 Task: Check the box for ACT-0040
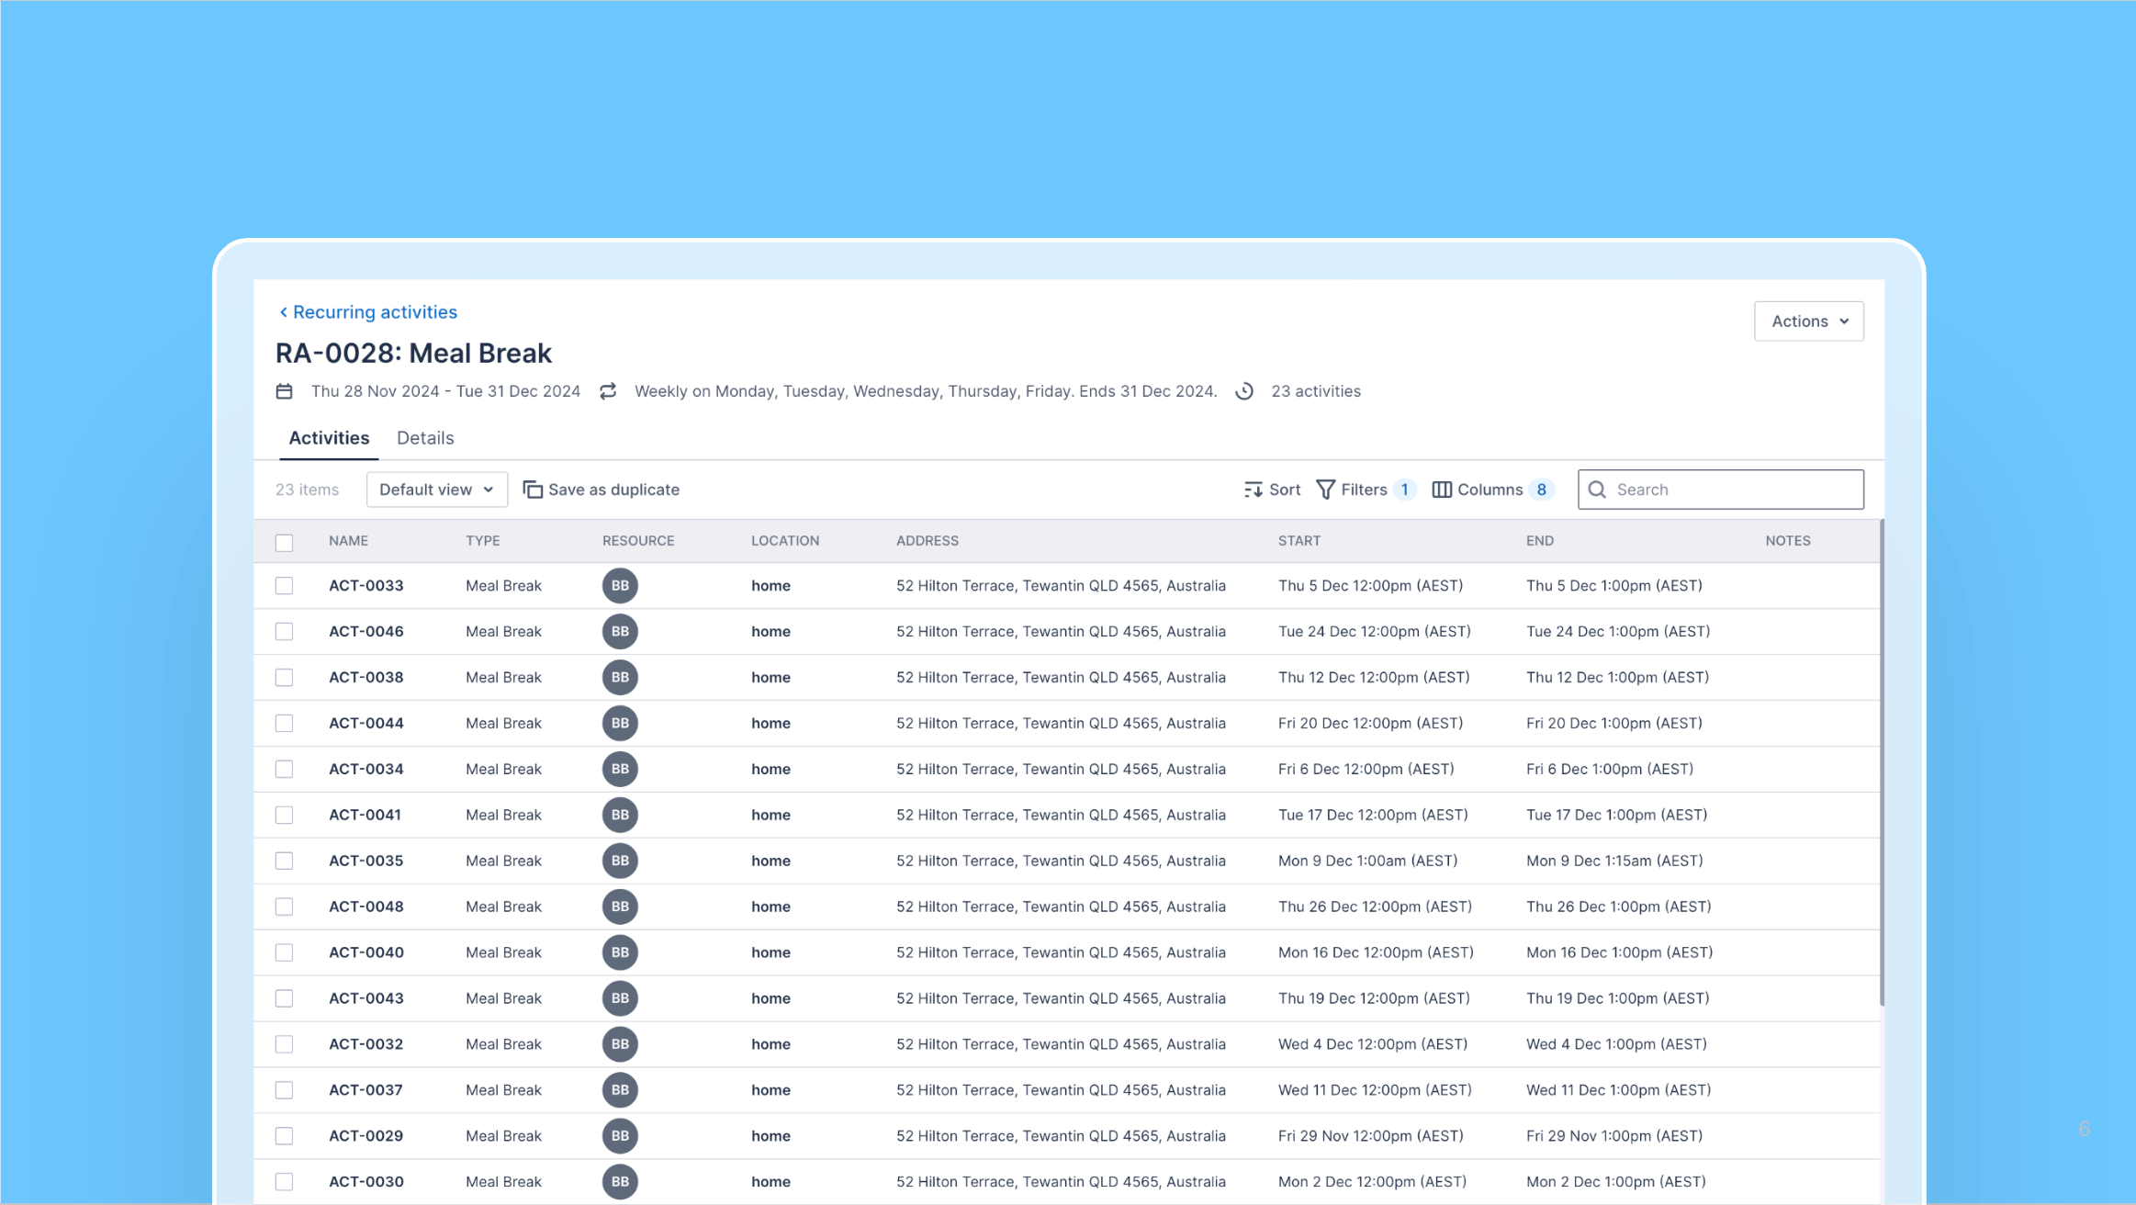click(285, 952)
